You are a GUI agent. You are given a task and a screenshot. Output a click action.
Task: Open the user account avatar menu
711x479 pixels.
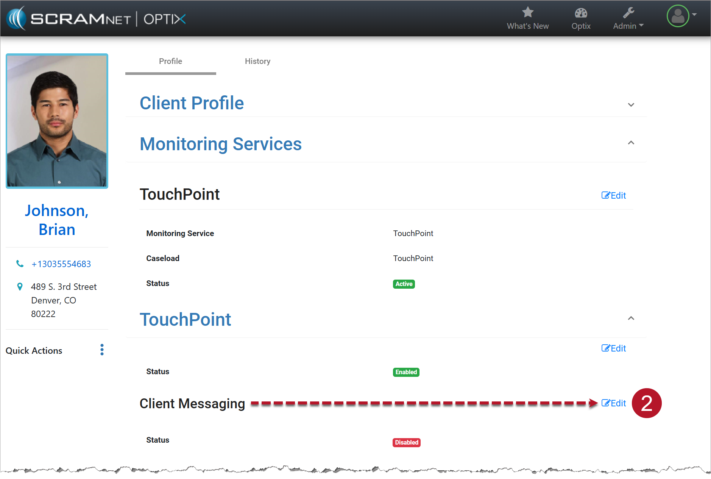tap(678, 16)
